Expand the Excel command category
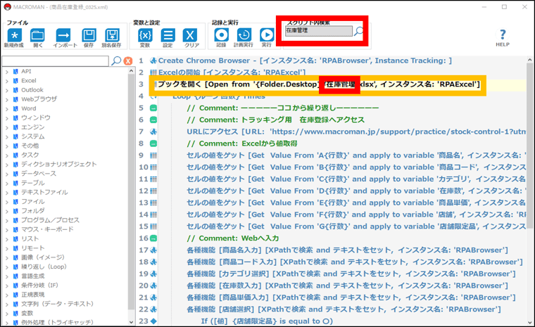 6,81
